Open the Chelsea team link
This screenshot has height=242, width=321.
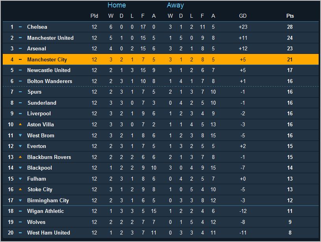37,27
